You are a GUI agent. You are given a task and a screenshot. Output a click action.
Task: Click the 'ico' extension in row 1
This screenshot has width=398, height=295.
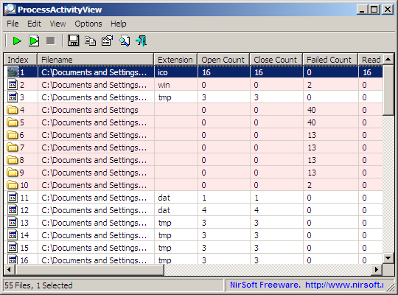coord(163,72)
